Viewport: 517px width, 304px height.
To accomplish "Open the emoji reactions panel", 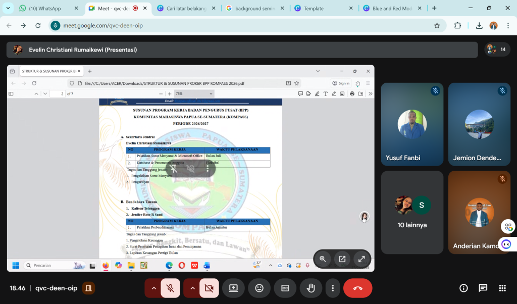I will pyautogui.click(x=259, y=288).
